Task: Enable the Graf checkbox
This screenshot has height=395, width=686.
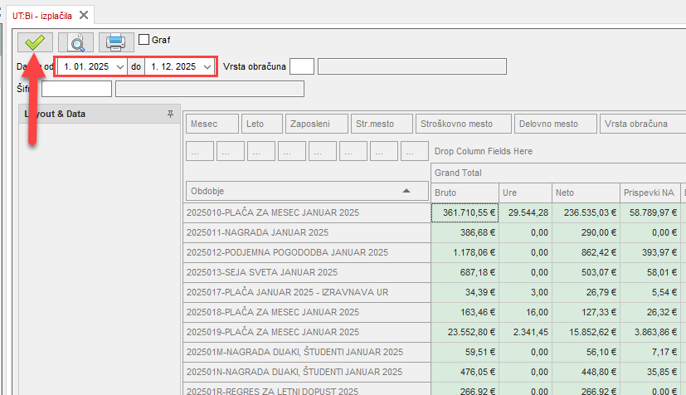Action: pos(144,40)
